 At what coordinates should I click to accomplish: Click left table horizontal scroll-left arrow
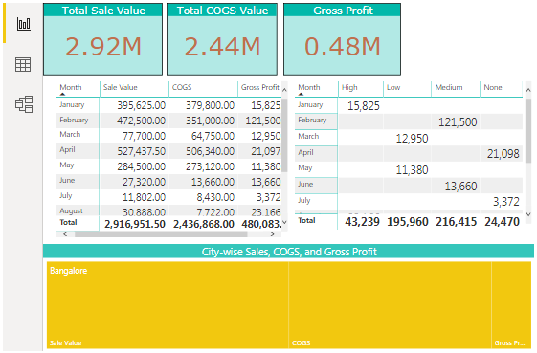tap(65, 234)
